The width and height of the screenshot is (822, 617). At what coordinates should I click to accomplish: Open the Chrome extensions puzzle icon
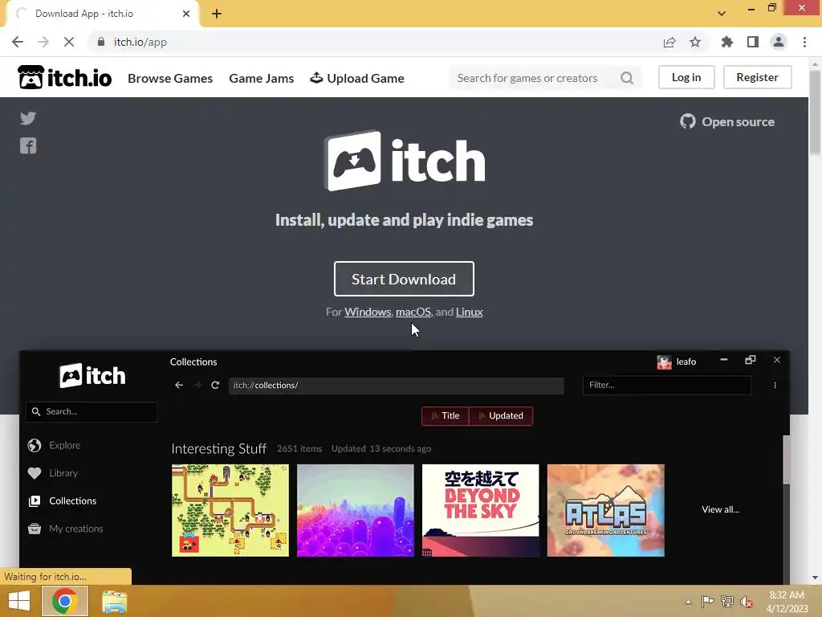click(x=727, y=42)
